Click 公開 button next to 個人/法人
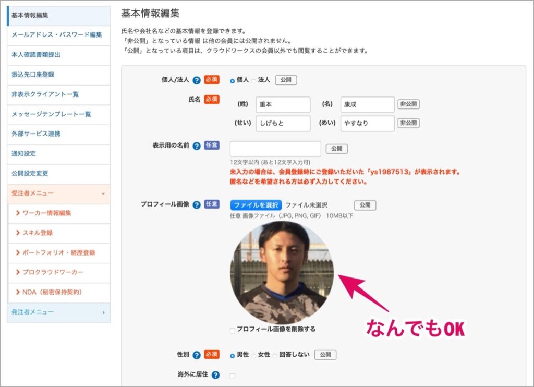The width and height of the screenshot is (534, 387). click(x=286, y=80)
